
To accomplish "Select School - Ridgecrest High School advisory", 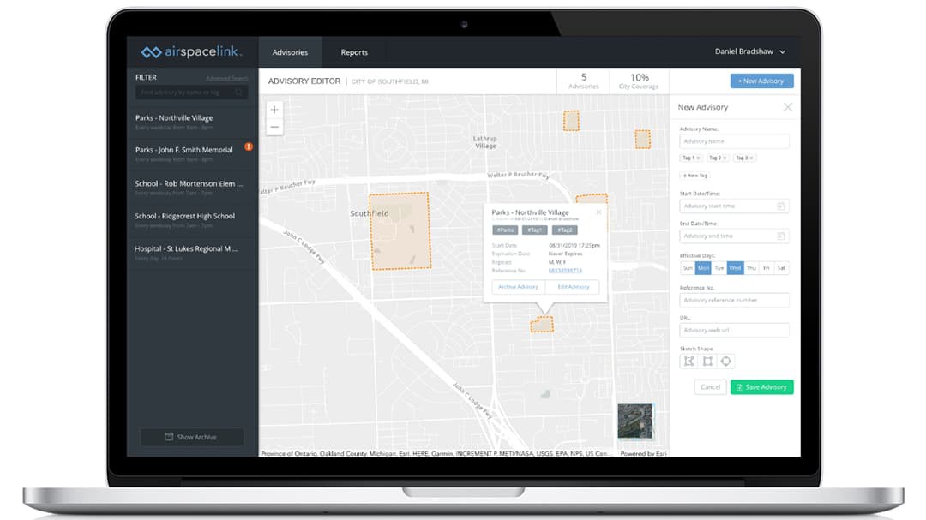I will [x=193, y=220].
